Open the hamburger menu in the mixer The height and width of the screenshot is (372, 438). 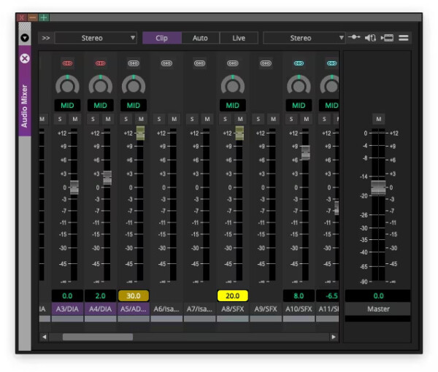404,38
